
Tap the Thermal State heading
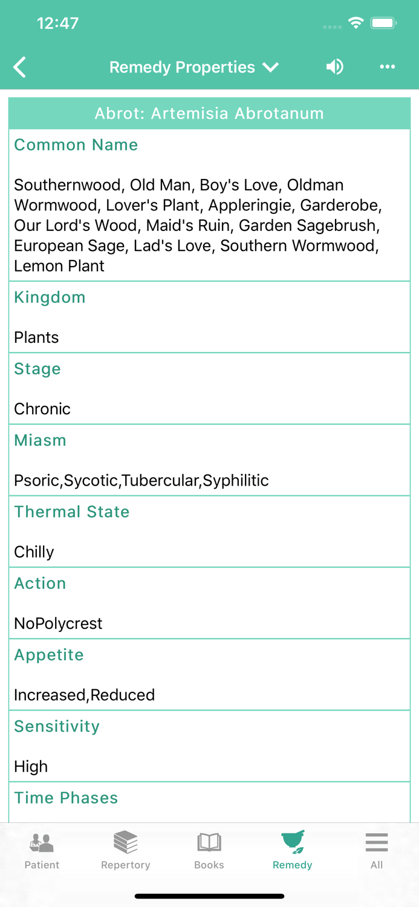(x=72, y=512)
